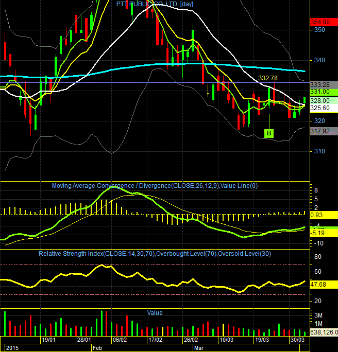Click the MACD histogram value 0.93
The height and width of the screenshot is (352, 338).
324,215
